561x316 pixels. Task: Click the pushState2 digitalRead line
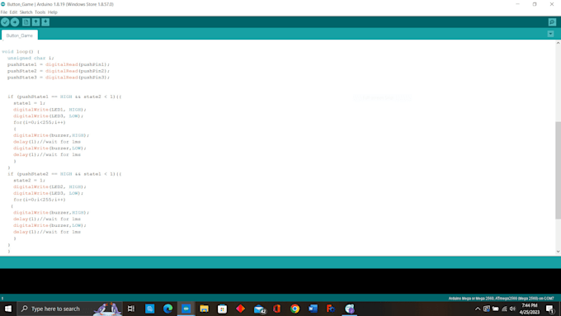[x=59, y=71]
